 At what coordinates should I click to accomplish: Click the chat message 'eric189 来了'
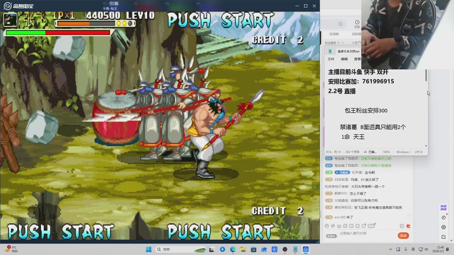tap(343, 217)
